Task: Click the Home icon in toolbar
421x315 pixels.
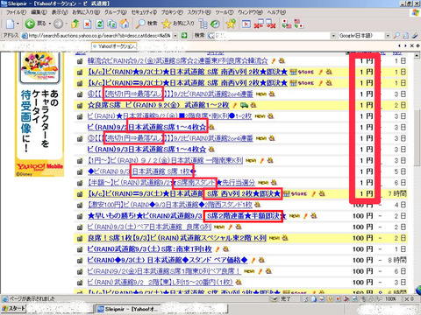Action: (x=125, y=24)
